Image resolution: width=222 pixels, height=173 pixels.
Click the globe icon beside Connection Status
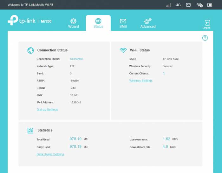(x=30, y=51)
